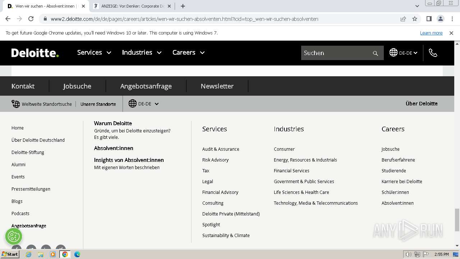Screen dimensions: 460x259
Task: Open new tab with plus button
Action: pyautogui.click(x=183, y=6)
